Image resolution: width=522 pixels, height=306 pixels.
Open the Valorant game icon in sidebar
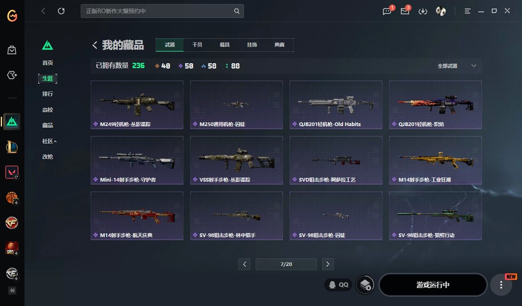12,173
